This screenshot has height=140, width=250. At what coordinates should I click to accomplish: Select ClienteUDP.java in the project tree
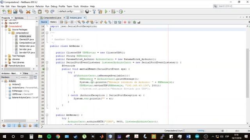coord(26,40)
